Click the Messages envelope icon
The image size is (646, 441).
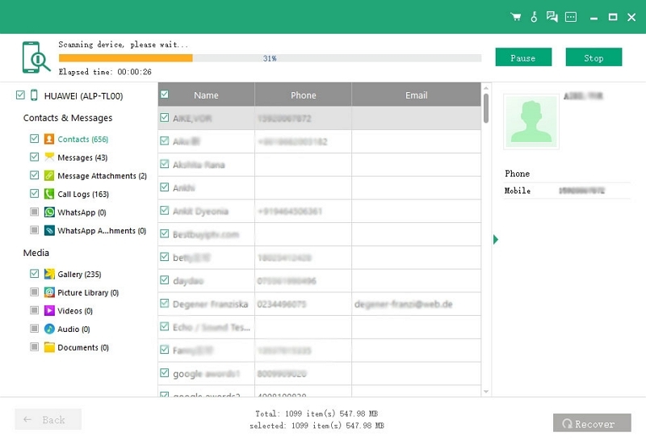pyautogui.click(x=49, y=157)
